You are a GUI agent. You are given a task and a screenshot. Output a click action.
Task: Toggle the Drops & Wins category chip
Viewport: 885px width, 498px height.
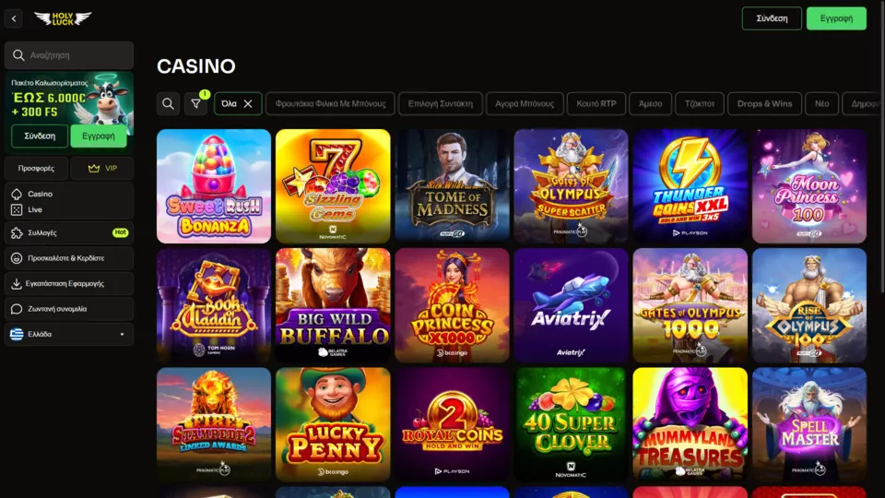[x=764, y=104]
